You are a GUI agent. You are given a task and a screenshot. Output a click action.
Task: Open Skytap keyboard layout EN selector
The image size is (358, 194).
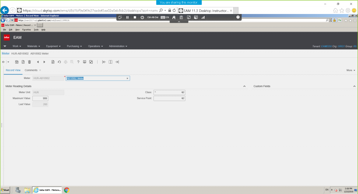point(165,17)
